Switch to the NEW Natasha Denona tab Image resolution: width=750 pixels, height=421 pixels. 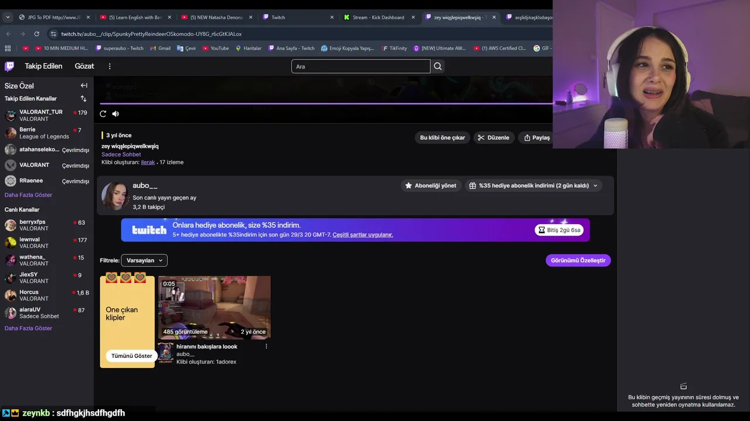tap(216, 18)
